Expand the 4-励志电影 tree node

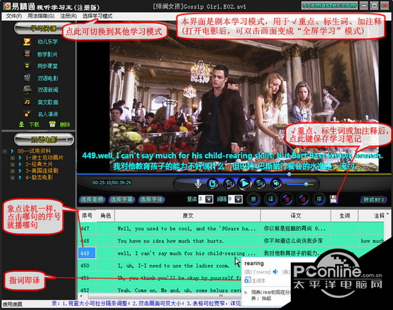[x=12, y=178]
